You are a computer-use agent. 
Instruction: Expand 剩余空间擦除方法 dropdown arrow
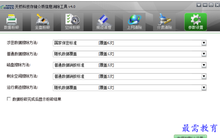(x=204, y=76)
